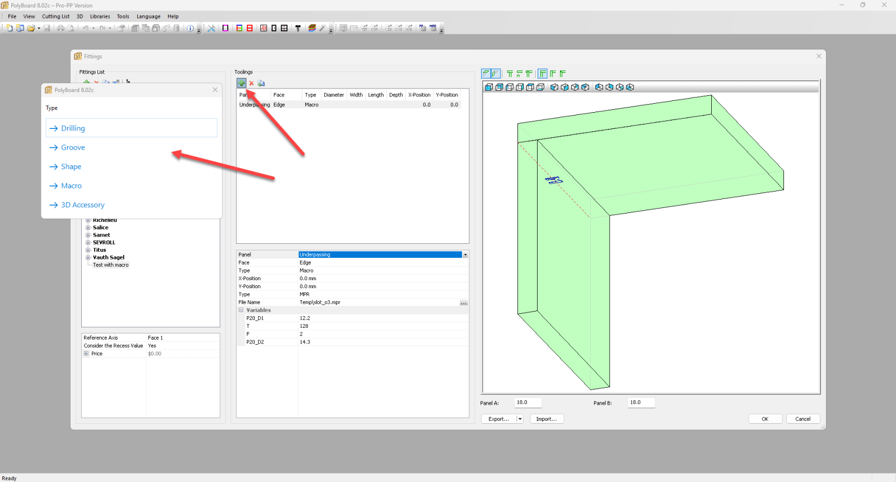Screen dimensions: 896x482
Task: Click the File Name browse ellipsis button
Action: click(x=463, y=303)
